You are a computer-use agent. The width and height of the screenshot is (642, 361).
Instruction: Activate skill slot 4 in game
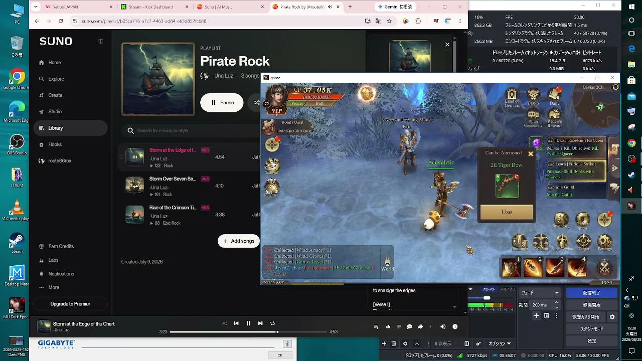[577, 267]
